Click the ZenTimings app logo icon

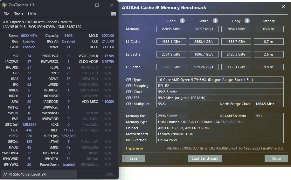(4, 5)
